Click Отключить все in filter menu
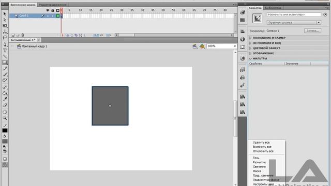 point(263,151)
